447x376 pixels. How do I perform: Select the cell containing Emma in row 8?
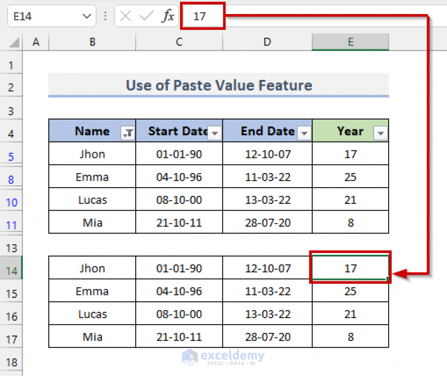(x=92, y=177)
